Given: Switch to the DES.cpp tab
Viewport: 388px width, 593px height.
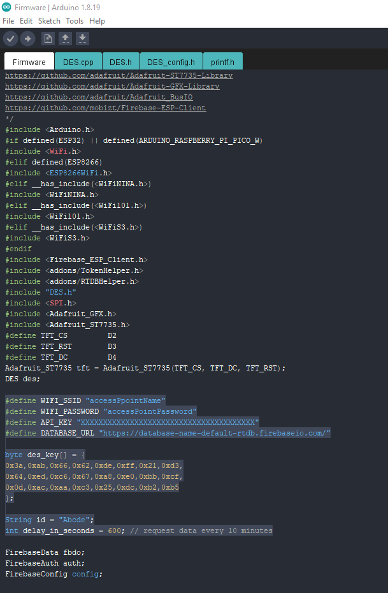Looking at the screenshot, I should tap(78, 62).
